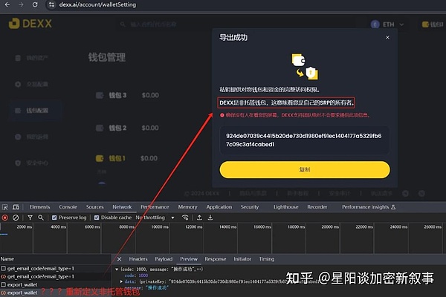
Task: Switch to the Application tab
Action: (x=219, y=207)
